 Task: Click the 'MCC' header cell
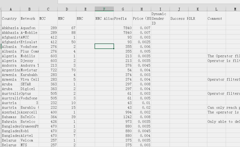[x=48, y=18]
